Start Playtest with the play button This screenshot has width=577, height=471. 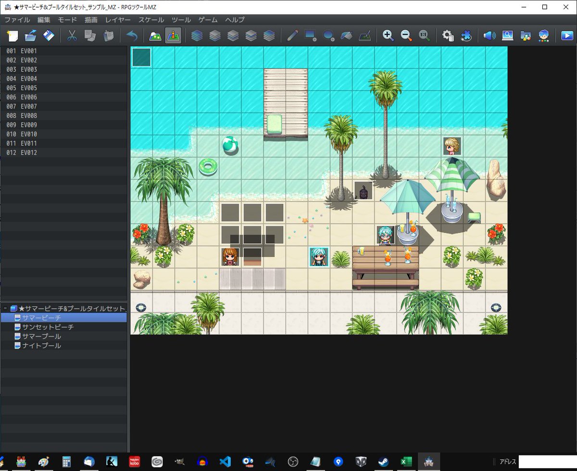click(x=567, y=36)
